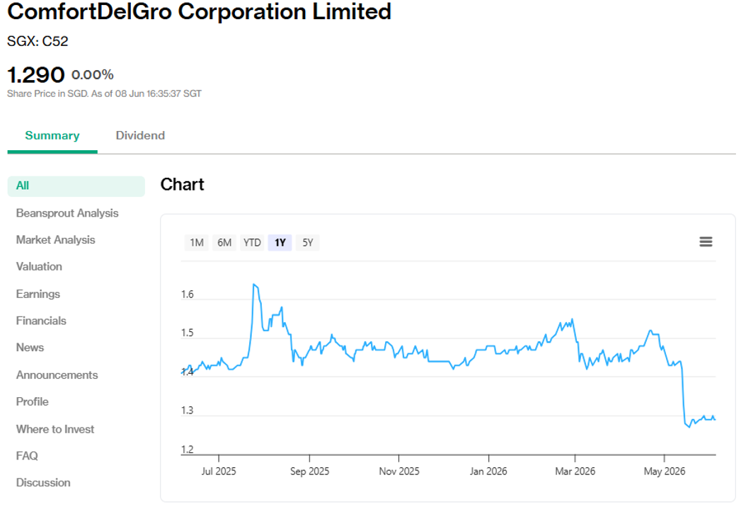Select All in the sidebar
This screenshot has height=509, width=741.
(x=76, y=185)
